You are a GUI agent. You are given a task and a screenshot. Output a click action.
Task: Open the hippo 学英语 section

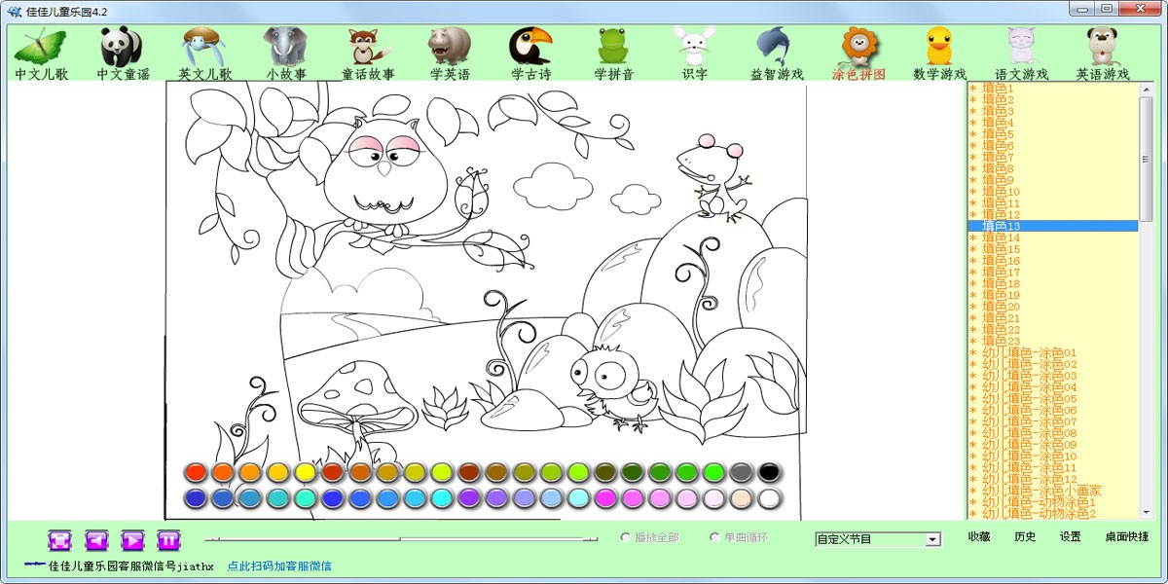450,55
